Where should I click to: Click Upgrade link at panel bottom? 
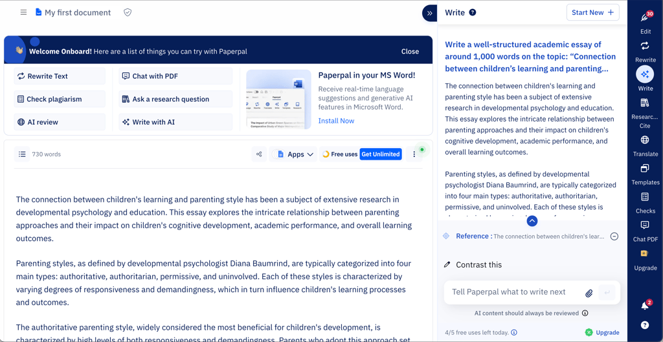coord(602,332)
